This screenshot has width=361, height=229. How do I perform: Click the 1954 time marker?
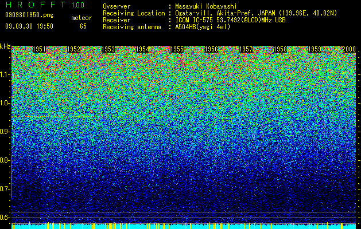[x=143, y=49]
